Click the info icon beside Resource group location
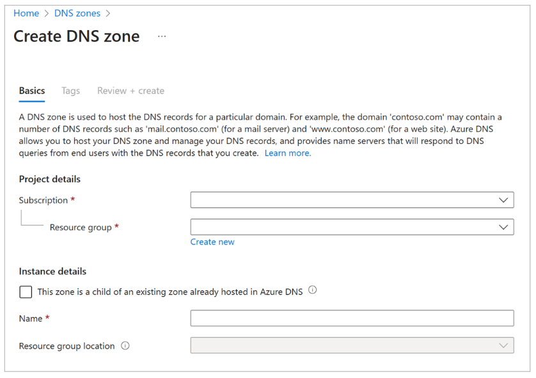536x378 pixels. (x=125, y=345)
